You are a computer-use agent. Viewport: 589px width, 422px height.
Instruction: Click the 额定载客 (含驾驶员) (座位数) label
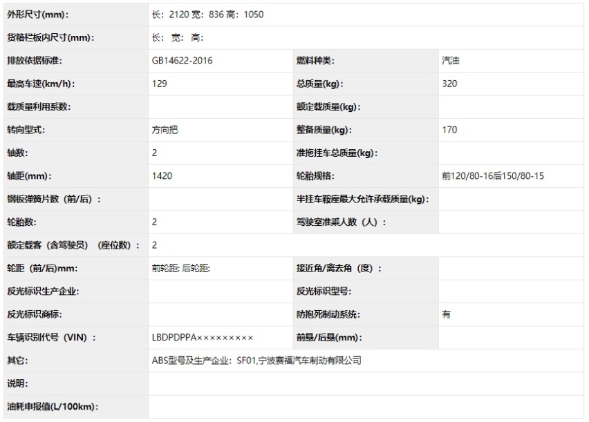tap(73, 245)
